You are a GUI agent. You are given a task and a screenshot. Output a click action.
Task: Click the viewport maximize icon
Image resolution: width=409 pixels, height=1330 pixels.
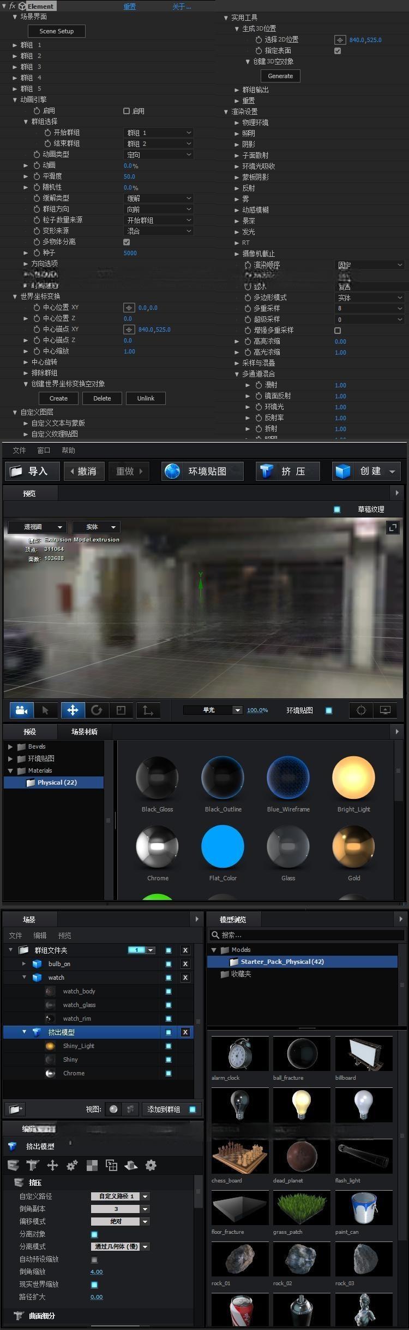pos(393,527)
